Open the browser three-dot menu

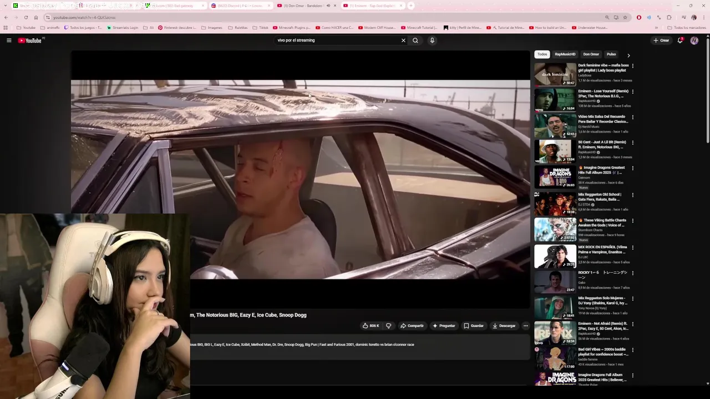(704, 17)
